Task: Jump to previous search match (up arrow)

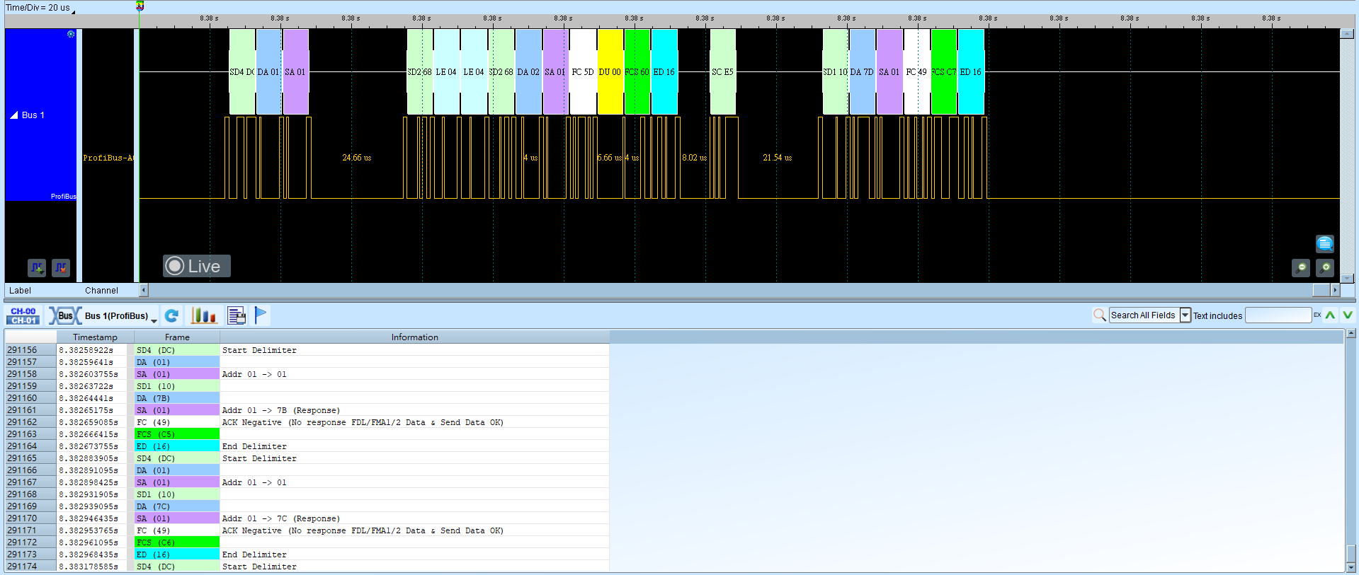Action: click(1331, 315)
